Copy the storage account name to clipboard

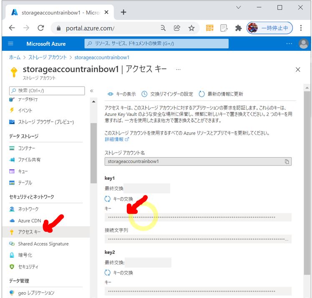pos(287,161)
